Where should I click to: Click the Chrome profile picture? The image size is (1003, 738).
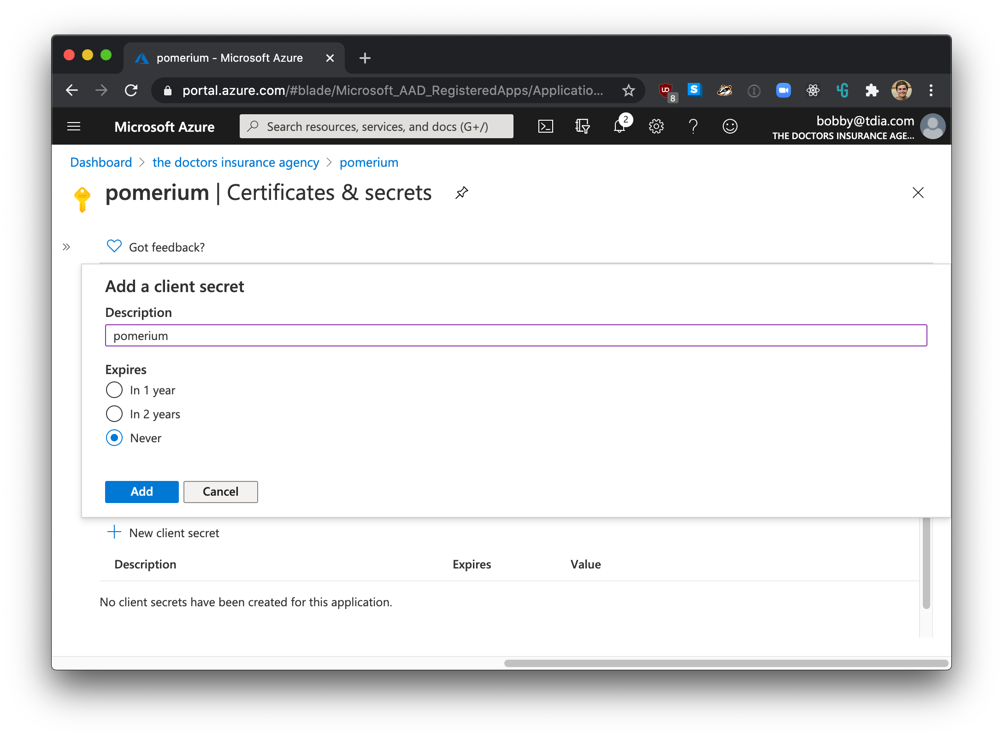pos(901,90)
